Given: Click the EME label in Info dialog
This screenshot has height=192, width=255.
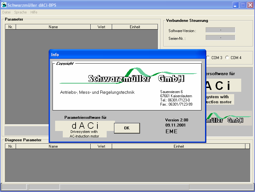Looking at the screenshot, I should pyautogui.click(x=171, y=131).
